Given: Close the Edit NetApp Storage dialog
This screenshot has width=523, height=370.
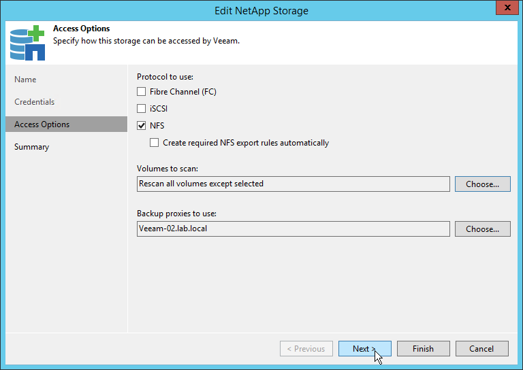Looking at the screenshot, I should pyautogui.click(x=504, y=10).
